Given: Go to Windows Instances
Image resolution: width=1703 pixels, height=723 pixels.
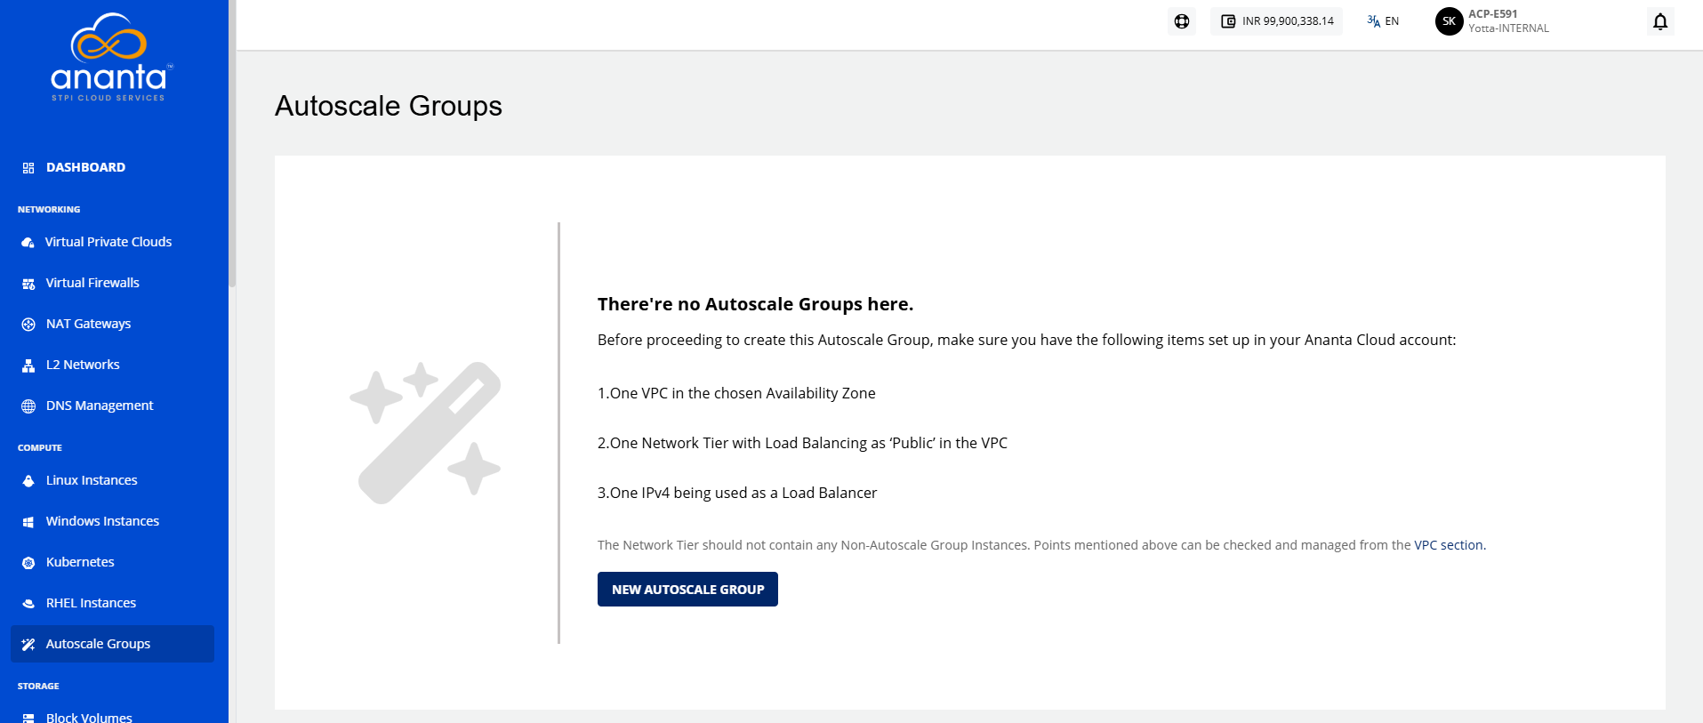Looking at the screenshot, I should [102, 521].
